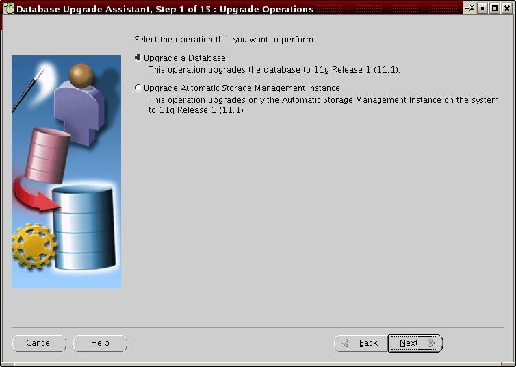The height and width of the screenshot is (367, 516).
Task: Close the Database Upgrade Assistant window
Action: pos(506,8)
